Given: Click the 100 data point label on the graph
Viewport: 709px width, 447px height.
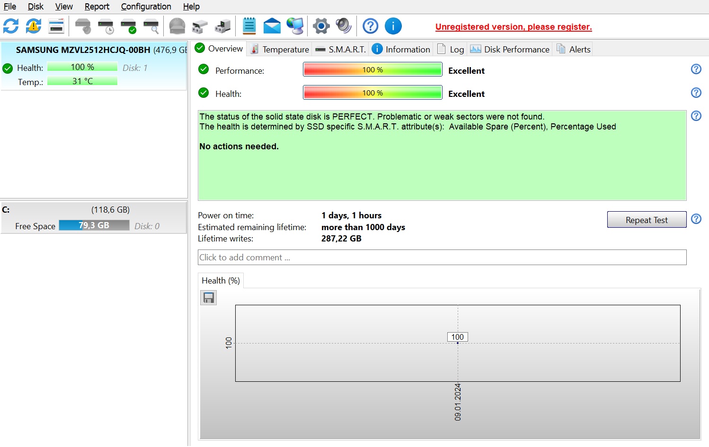Looking at the screenshot, I should point(457,337).
